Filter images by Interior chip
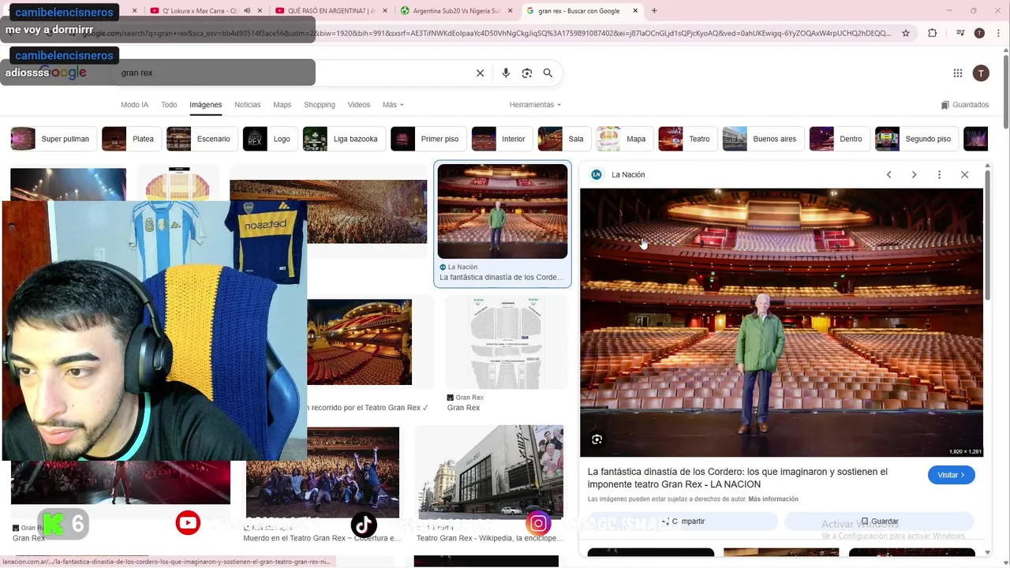The height and width of the screenshot is (568, 1010). (502, 139)
